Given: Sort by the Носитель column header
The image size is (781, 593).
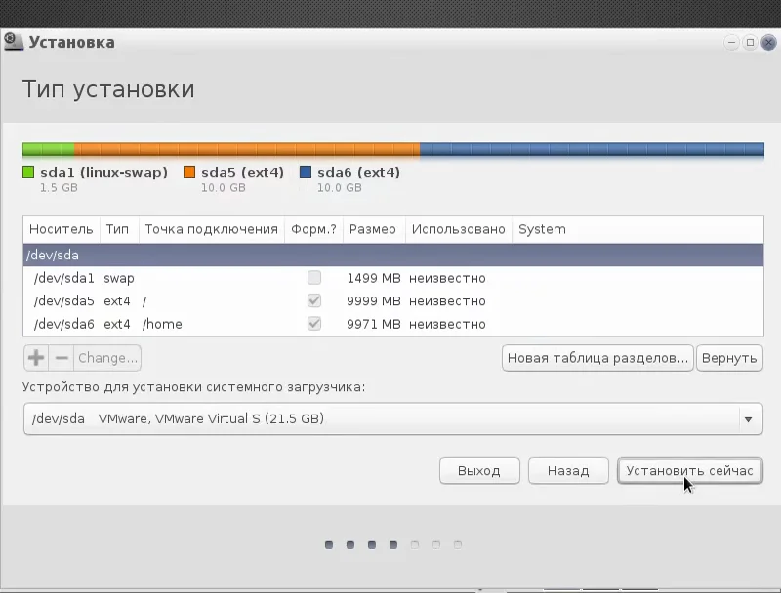Looking at the screenshot, I should [x=62, y=229].
